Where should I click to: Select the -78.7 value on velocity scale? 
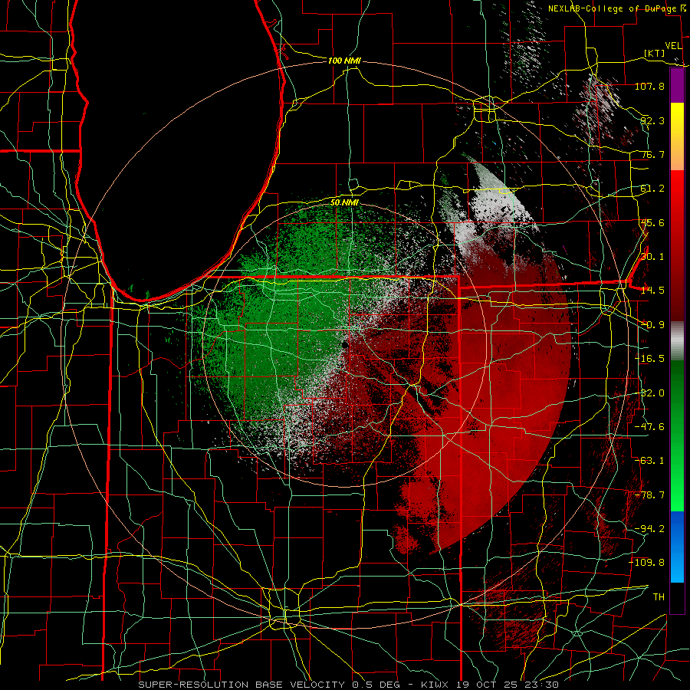coord(649,495)
